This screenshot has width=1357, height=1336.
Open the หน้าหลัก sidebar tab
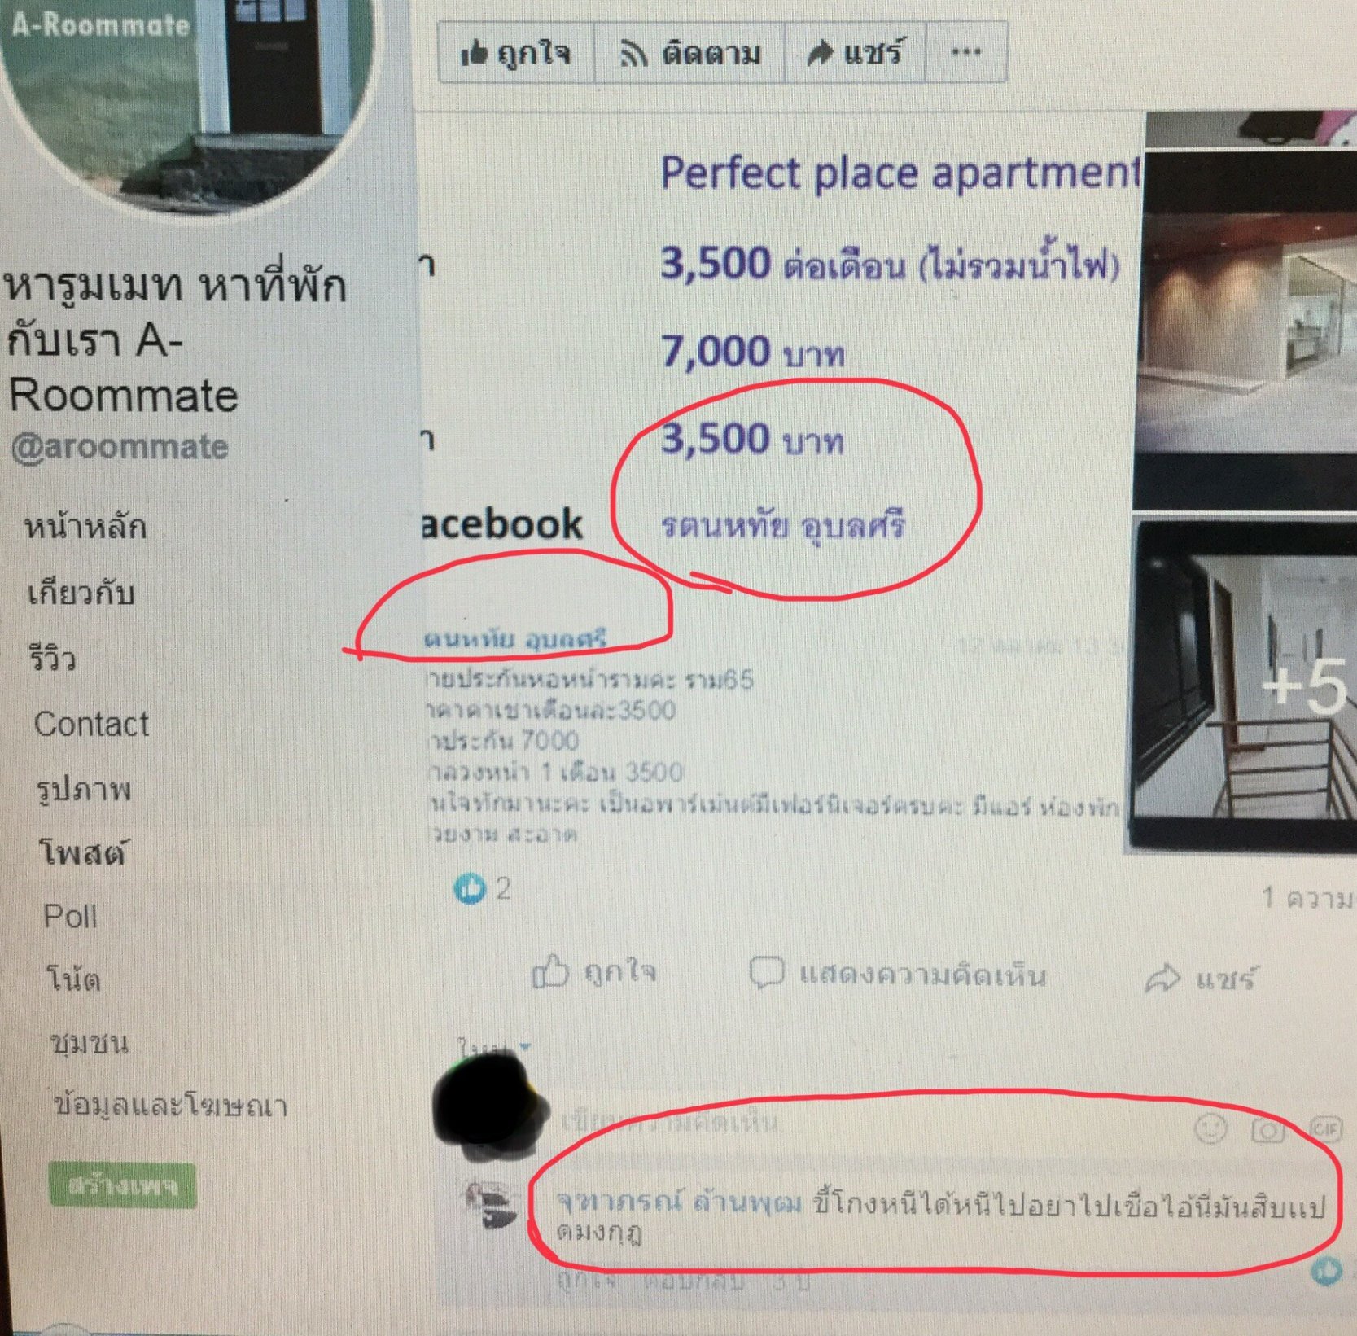click(85, 527)
